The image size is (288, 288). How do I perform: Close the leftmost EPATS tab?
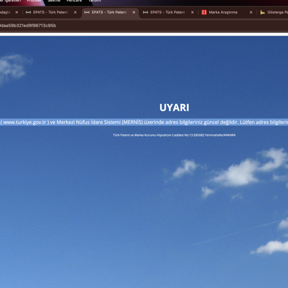(x=75, y=12)
